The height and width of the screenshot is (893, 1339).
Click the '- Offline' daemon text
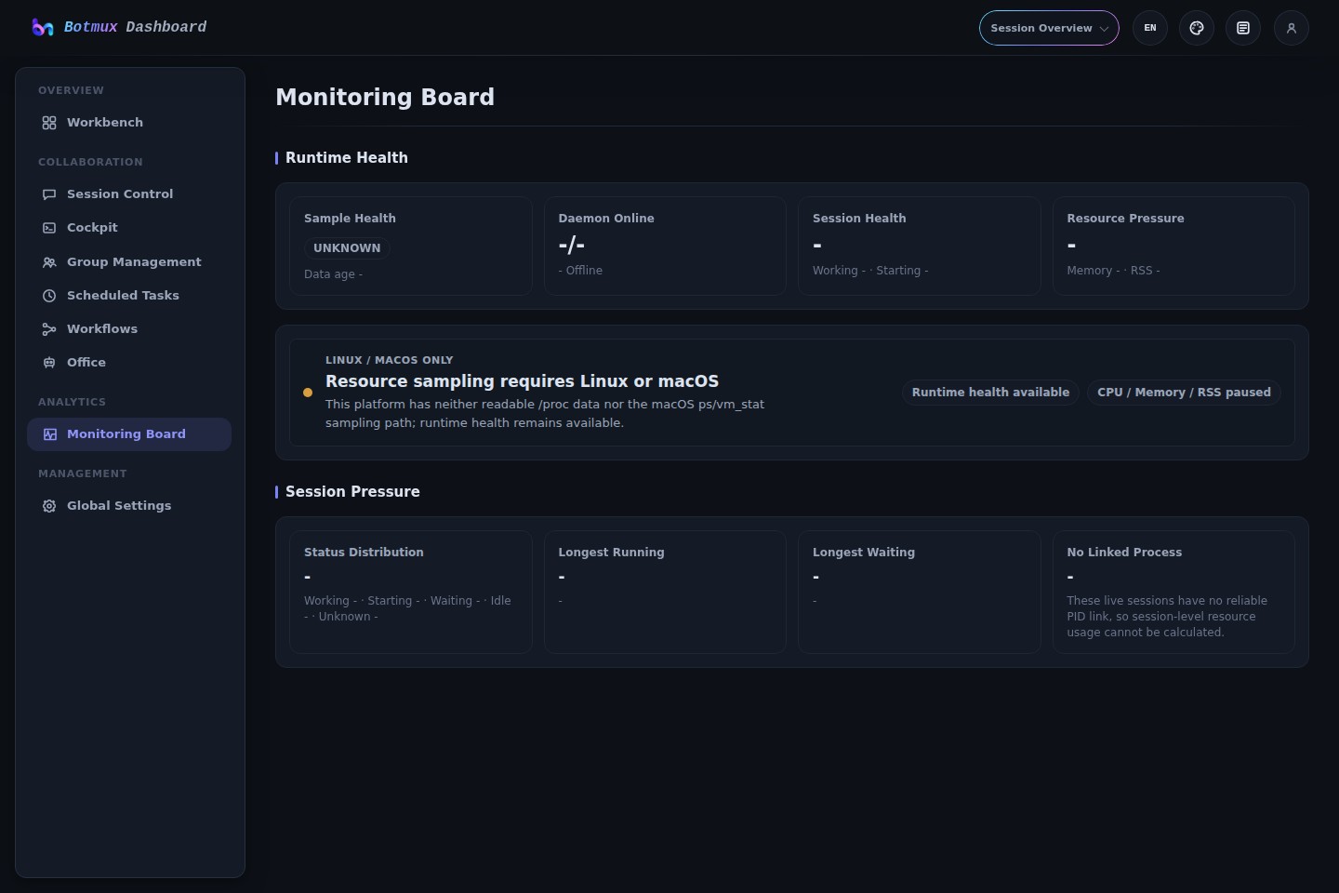pos(580,271)
